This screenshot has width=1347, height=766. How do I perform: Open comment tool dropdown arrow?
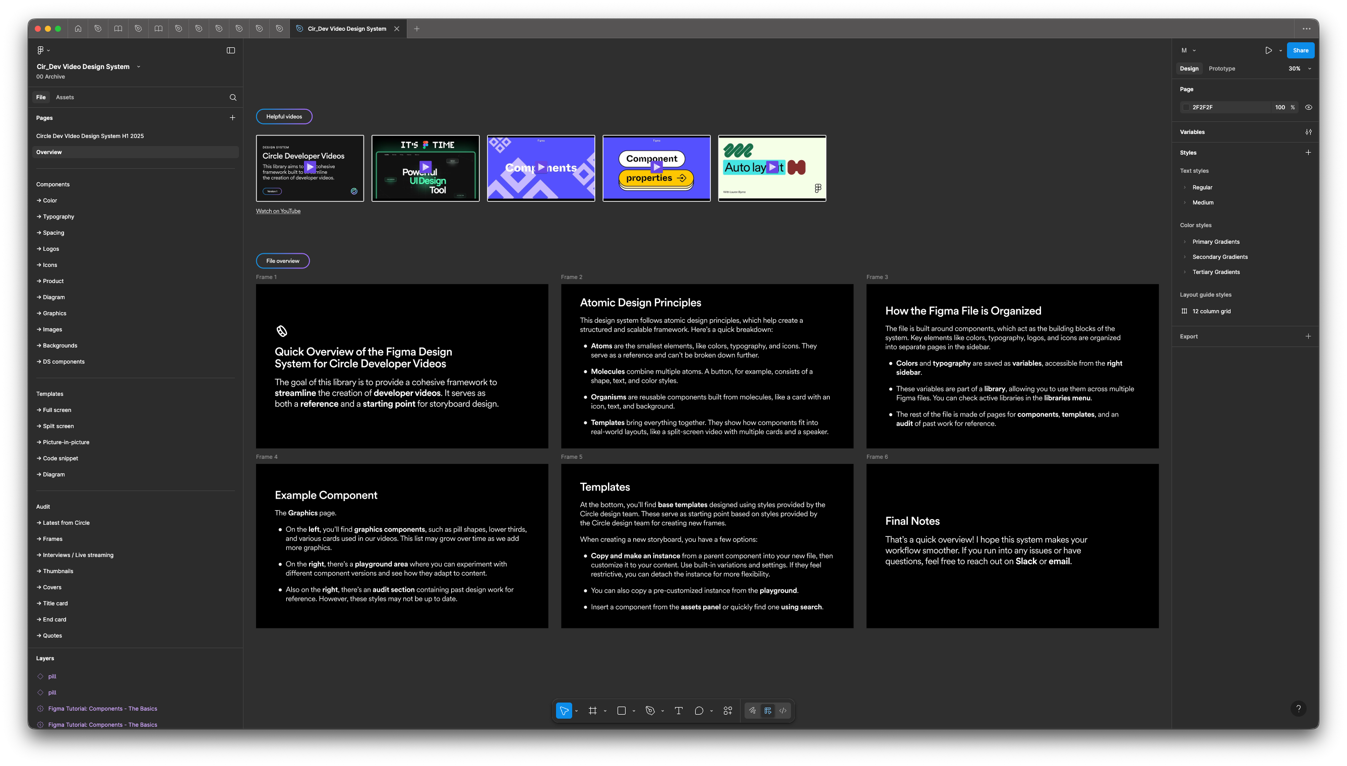pos(711,711)
